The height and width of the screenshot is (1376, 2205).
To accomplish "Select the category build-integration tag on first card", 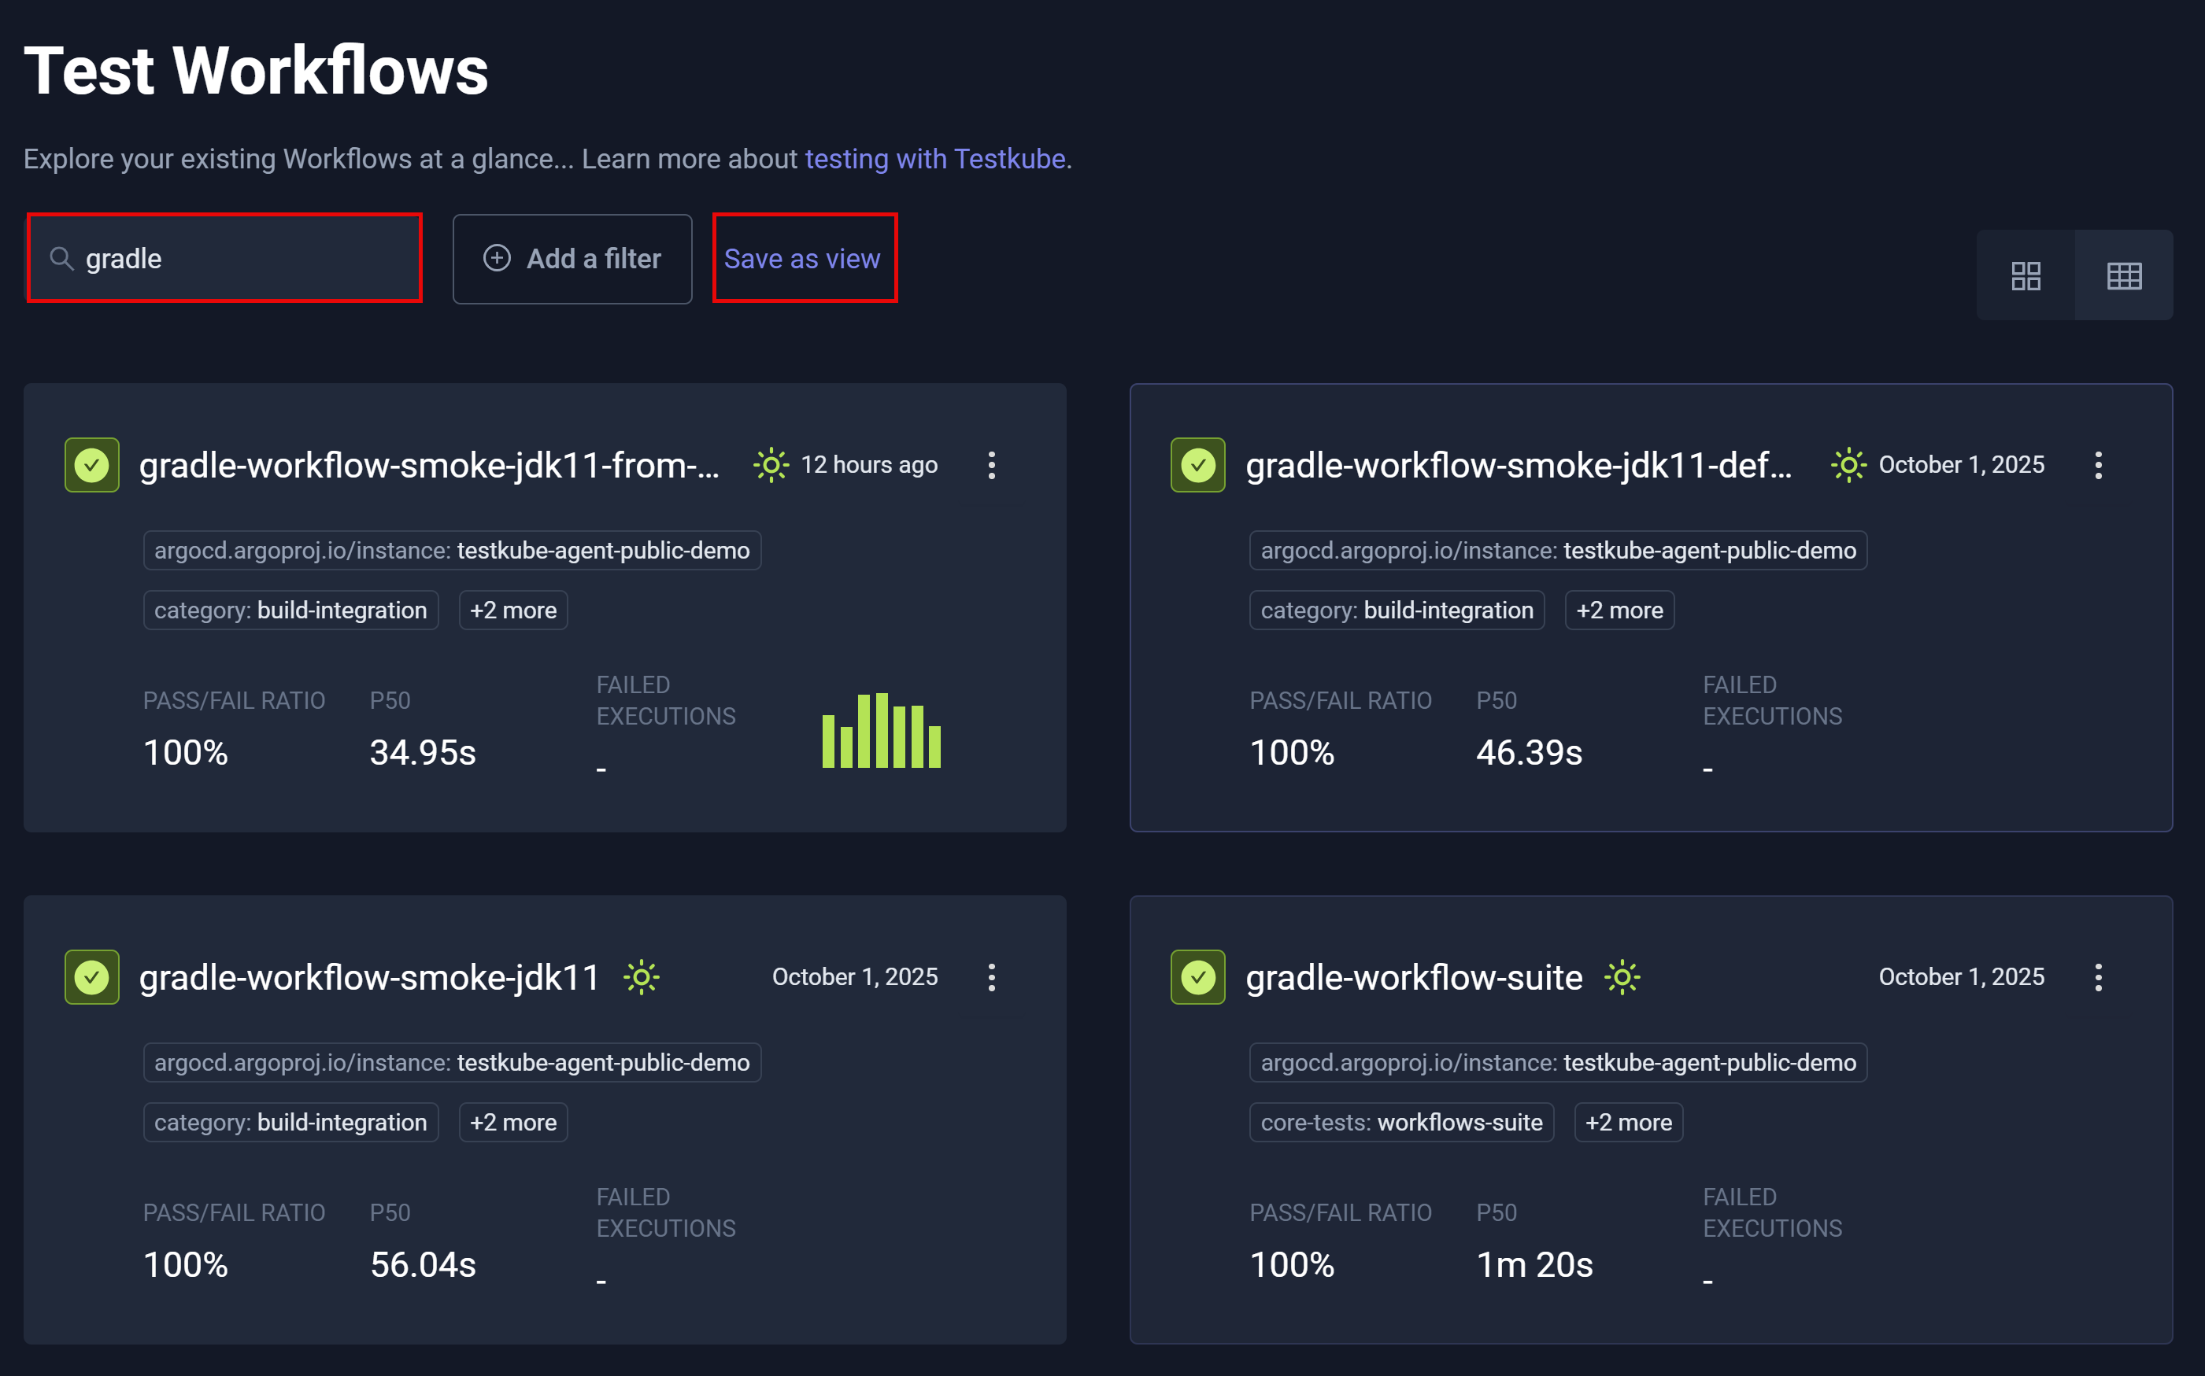I will tap(290, 610).
